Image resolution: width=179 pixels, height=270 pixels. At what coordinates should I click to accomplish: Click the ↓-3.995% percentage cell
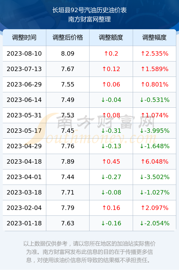(154, 131)
